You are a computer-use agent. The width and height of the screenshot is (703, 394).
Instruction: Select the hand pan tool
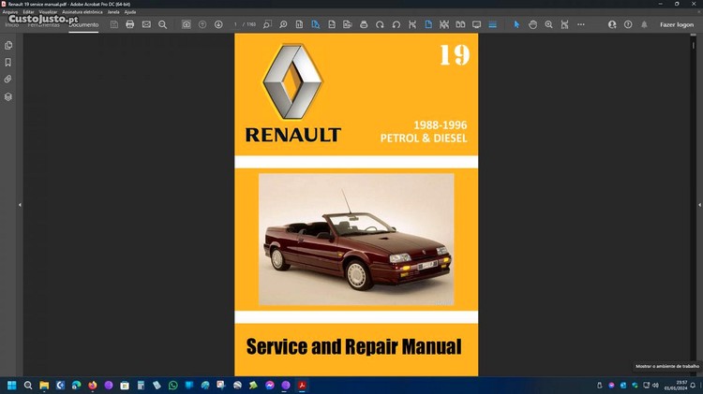[532, 24]
